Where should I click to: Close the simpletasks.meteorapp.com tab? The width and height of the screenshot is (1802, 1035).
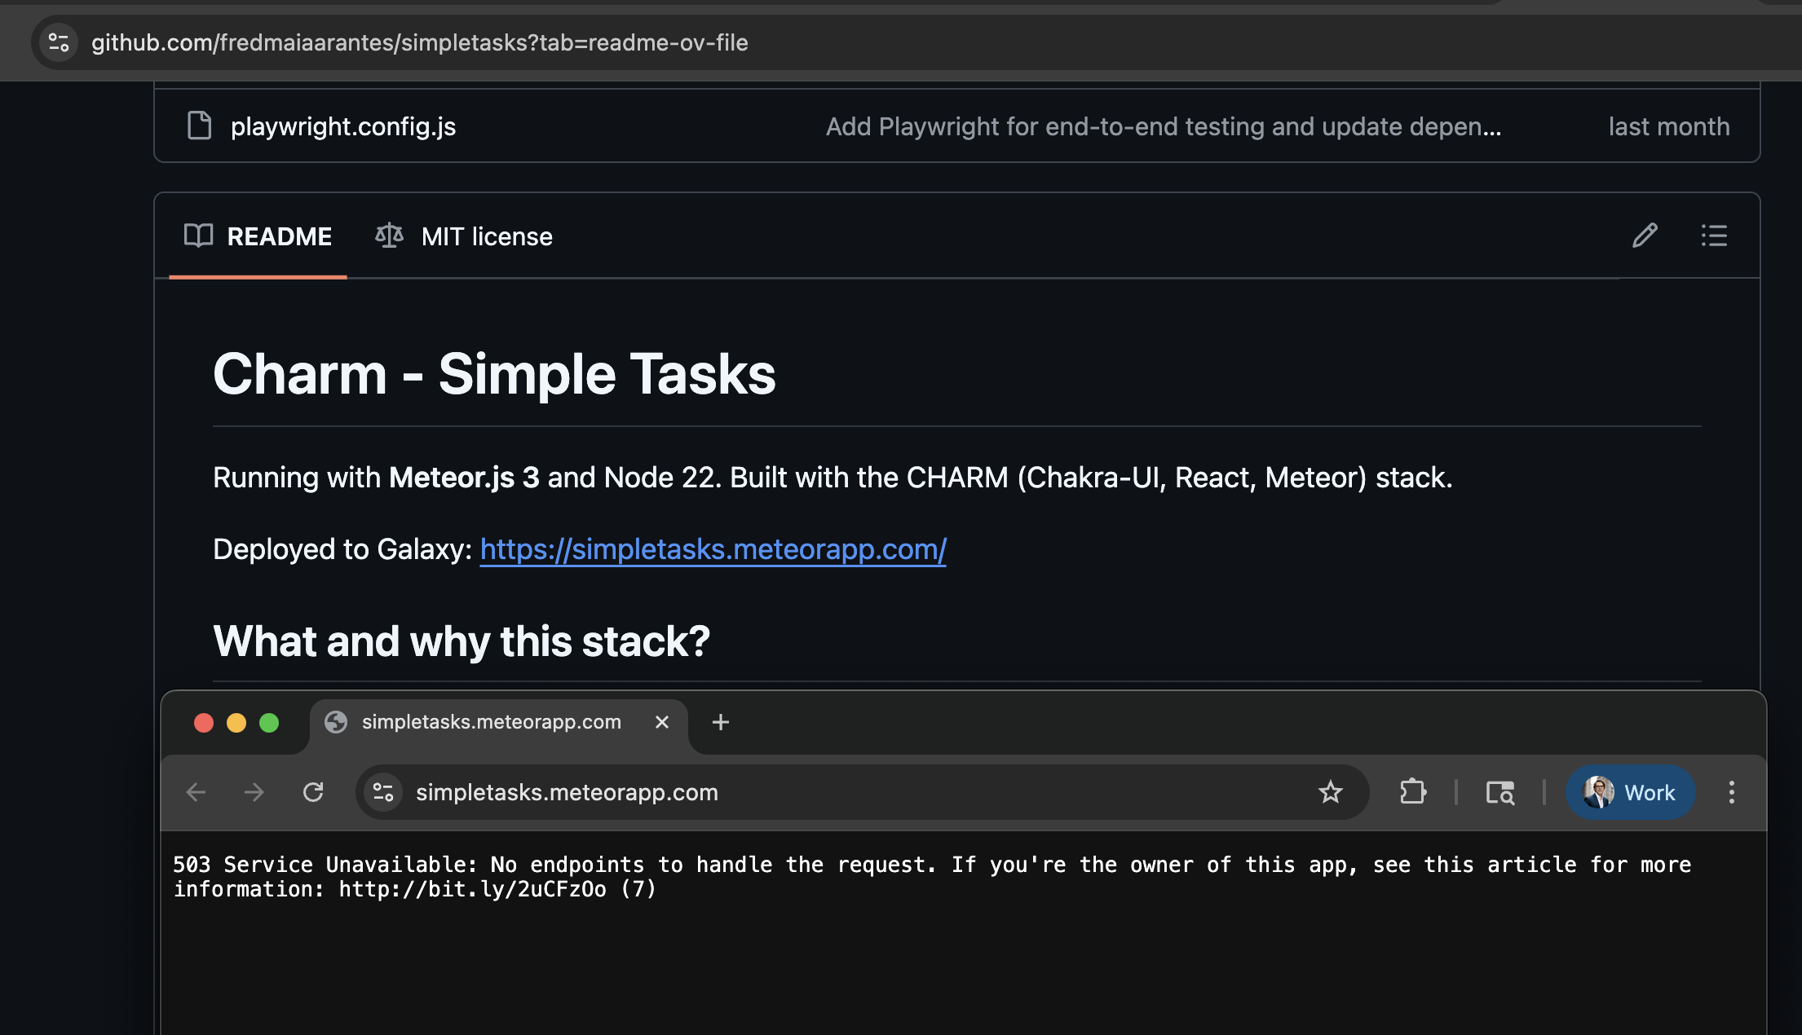662,722
